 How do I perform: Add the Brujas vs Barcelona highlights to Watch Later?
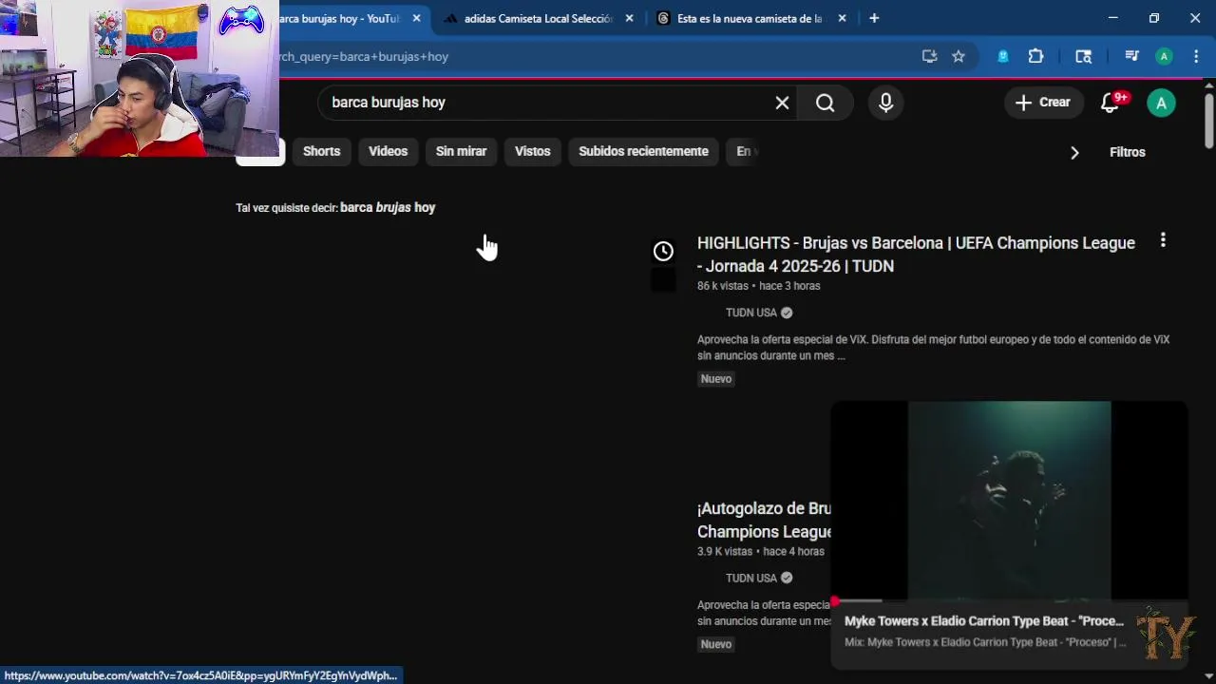tap(663, 251)
